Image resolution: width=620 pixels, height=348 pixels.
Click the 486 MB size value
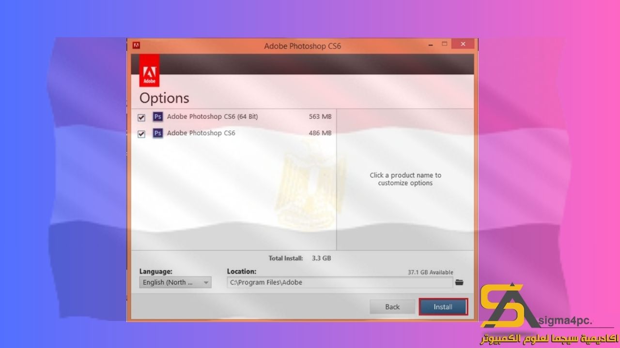pyautogui.click(x=320, y=133)
